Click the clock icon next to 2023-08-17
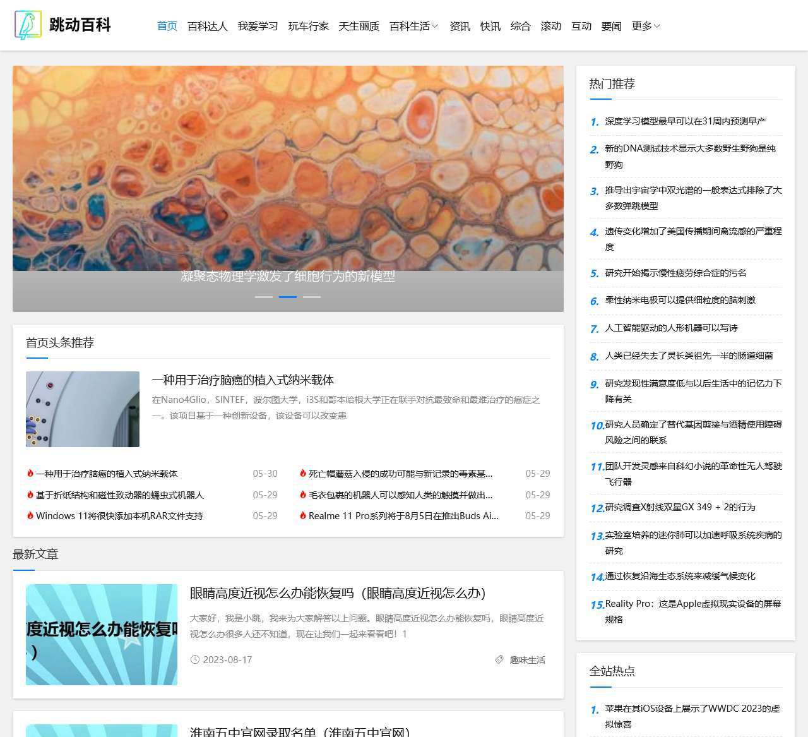Viewport: 808px width, 737px height. coord(194,659)
